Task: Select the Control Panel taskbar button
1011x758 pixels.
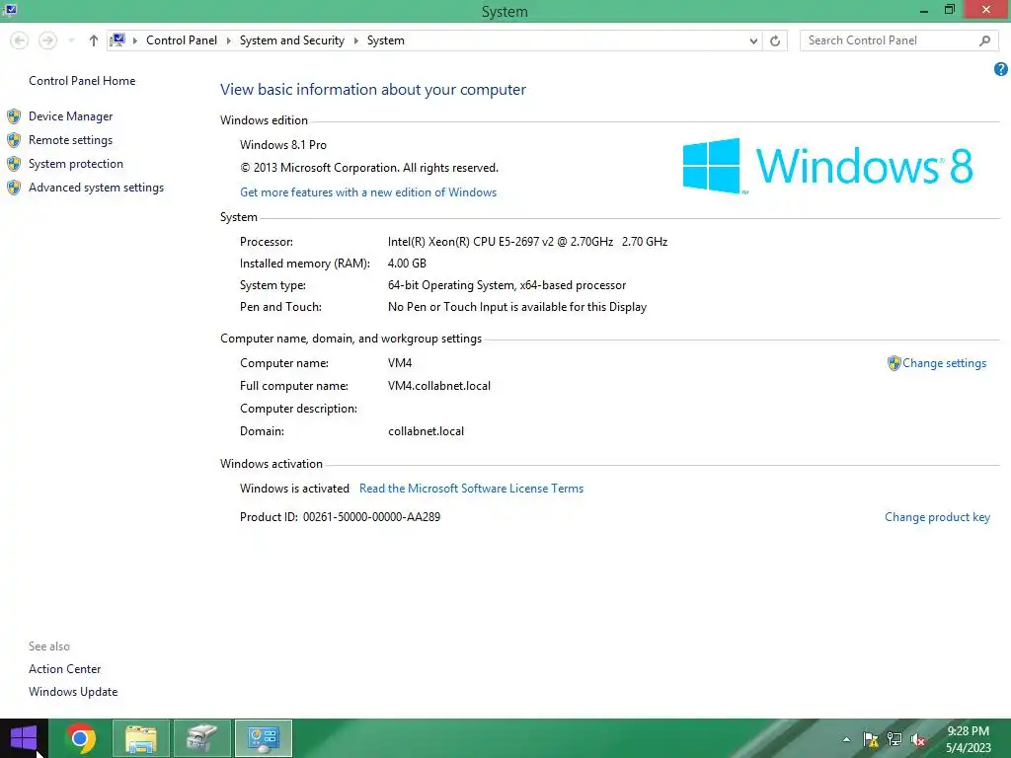Action: pyautogui.click(x=263, y=738)
